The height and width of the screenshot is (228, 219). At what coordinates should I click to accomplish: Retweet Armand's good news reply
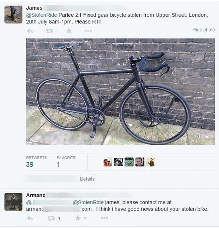point(51,218)
